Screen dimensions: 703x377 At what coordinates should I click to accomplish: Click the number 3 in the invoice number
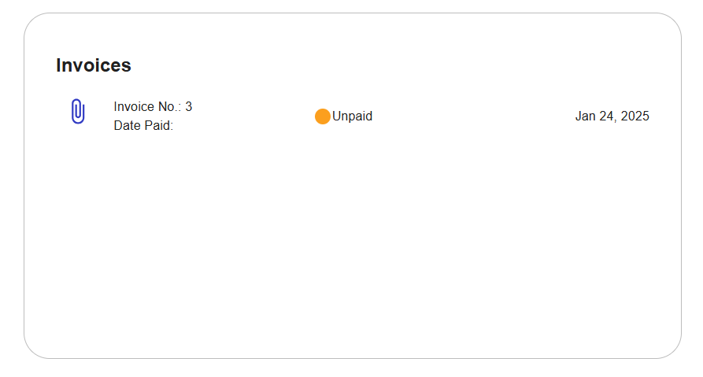pos(189,107)
